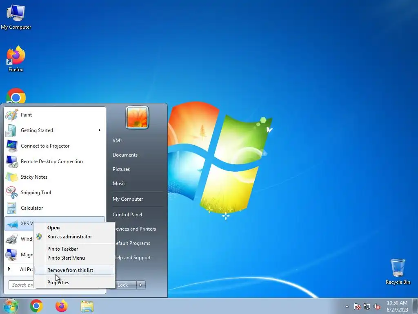The height and width of the screenshot is (314, 418).
Task: Open Chrome from the taskbar
Action: click(x=36, y=306)
